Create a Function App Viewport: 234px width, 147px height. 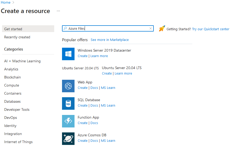(x=83, y=123)
